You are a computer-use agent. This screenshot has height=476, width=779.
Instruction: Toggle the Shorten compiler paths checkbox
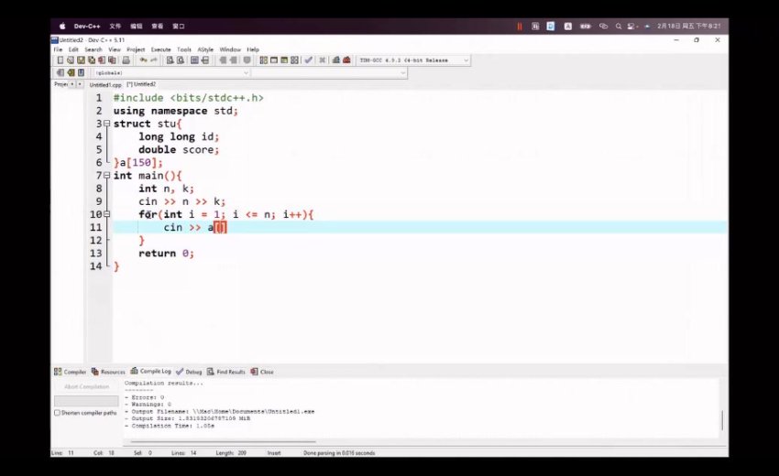(58, 413)
